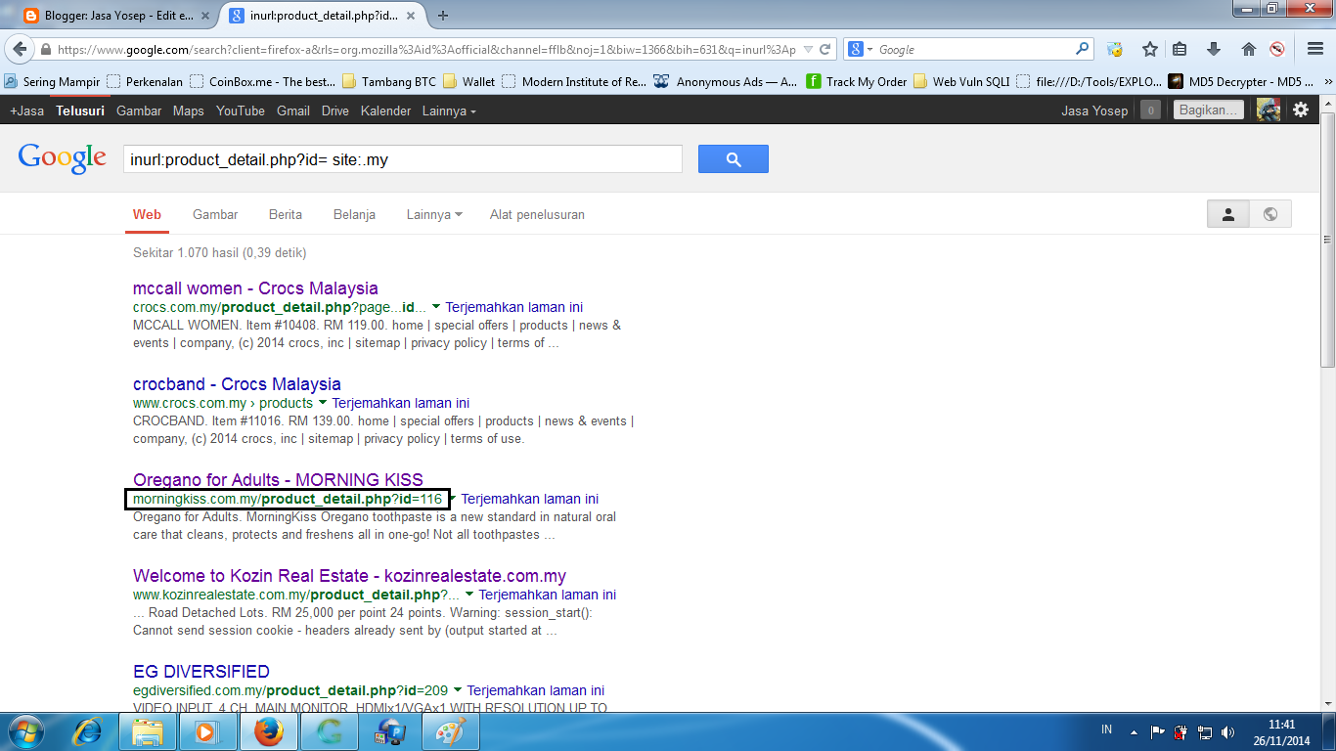The height and width of the screenshot is (751, 1336).
Task: Expand Lainnya dropdown under search box
Action: (434, 214)
